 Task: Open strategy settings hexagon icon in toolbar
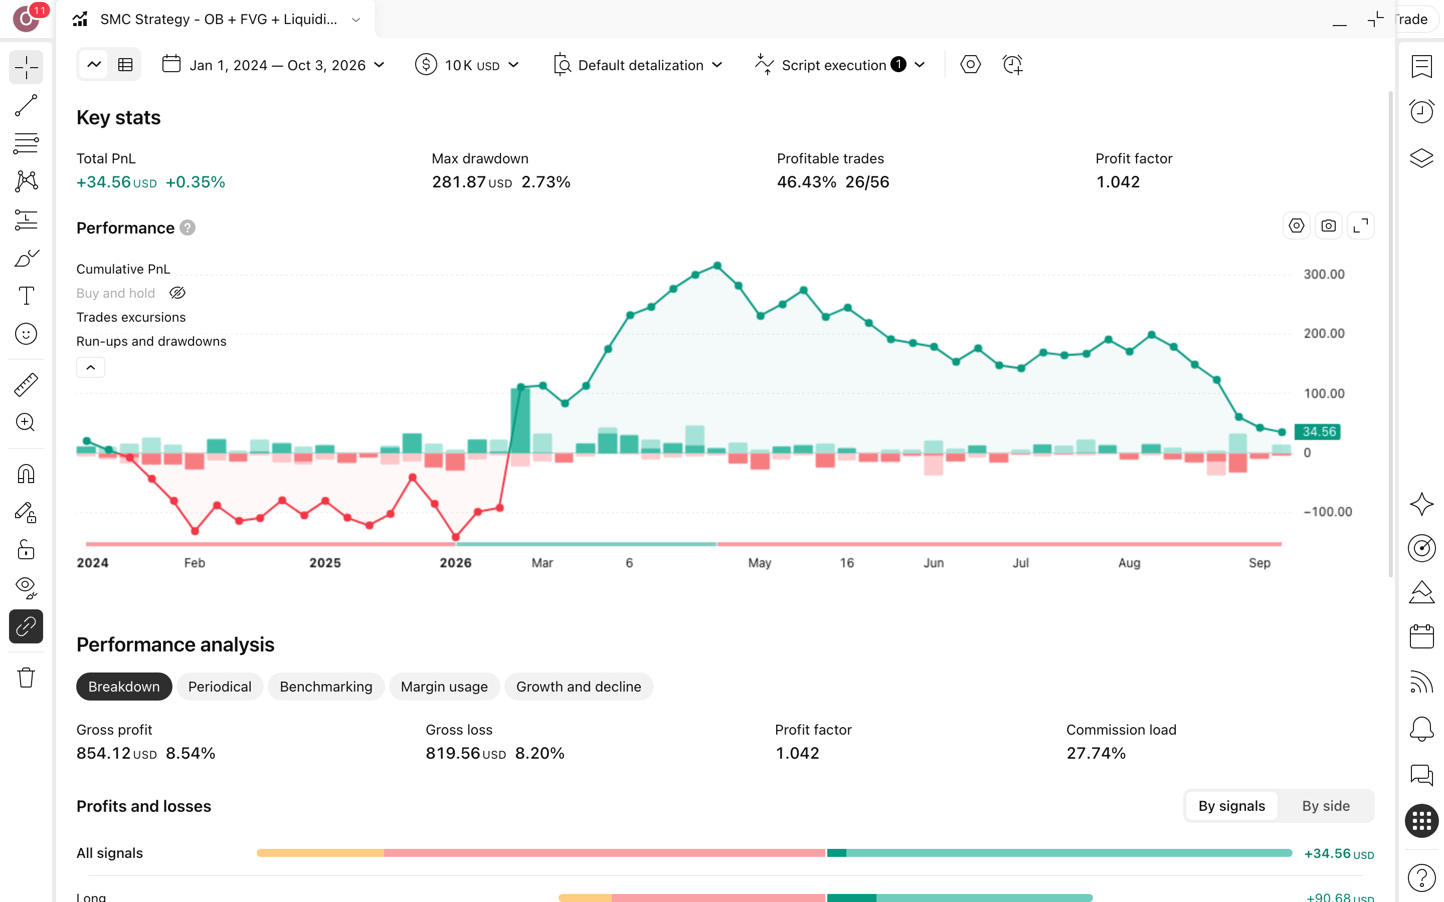pyautogui.click(x=970, y=65)
